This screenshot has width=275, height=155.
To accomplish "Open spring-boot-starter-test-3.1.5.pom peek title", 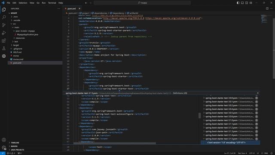I will [x=82, y=93].
